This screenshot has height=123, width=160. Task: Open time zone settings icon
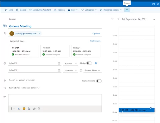point(96,63)
